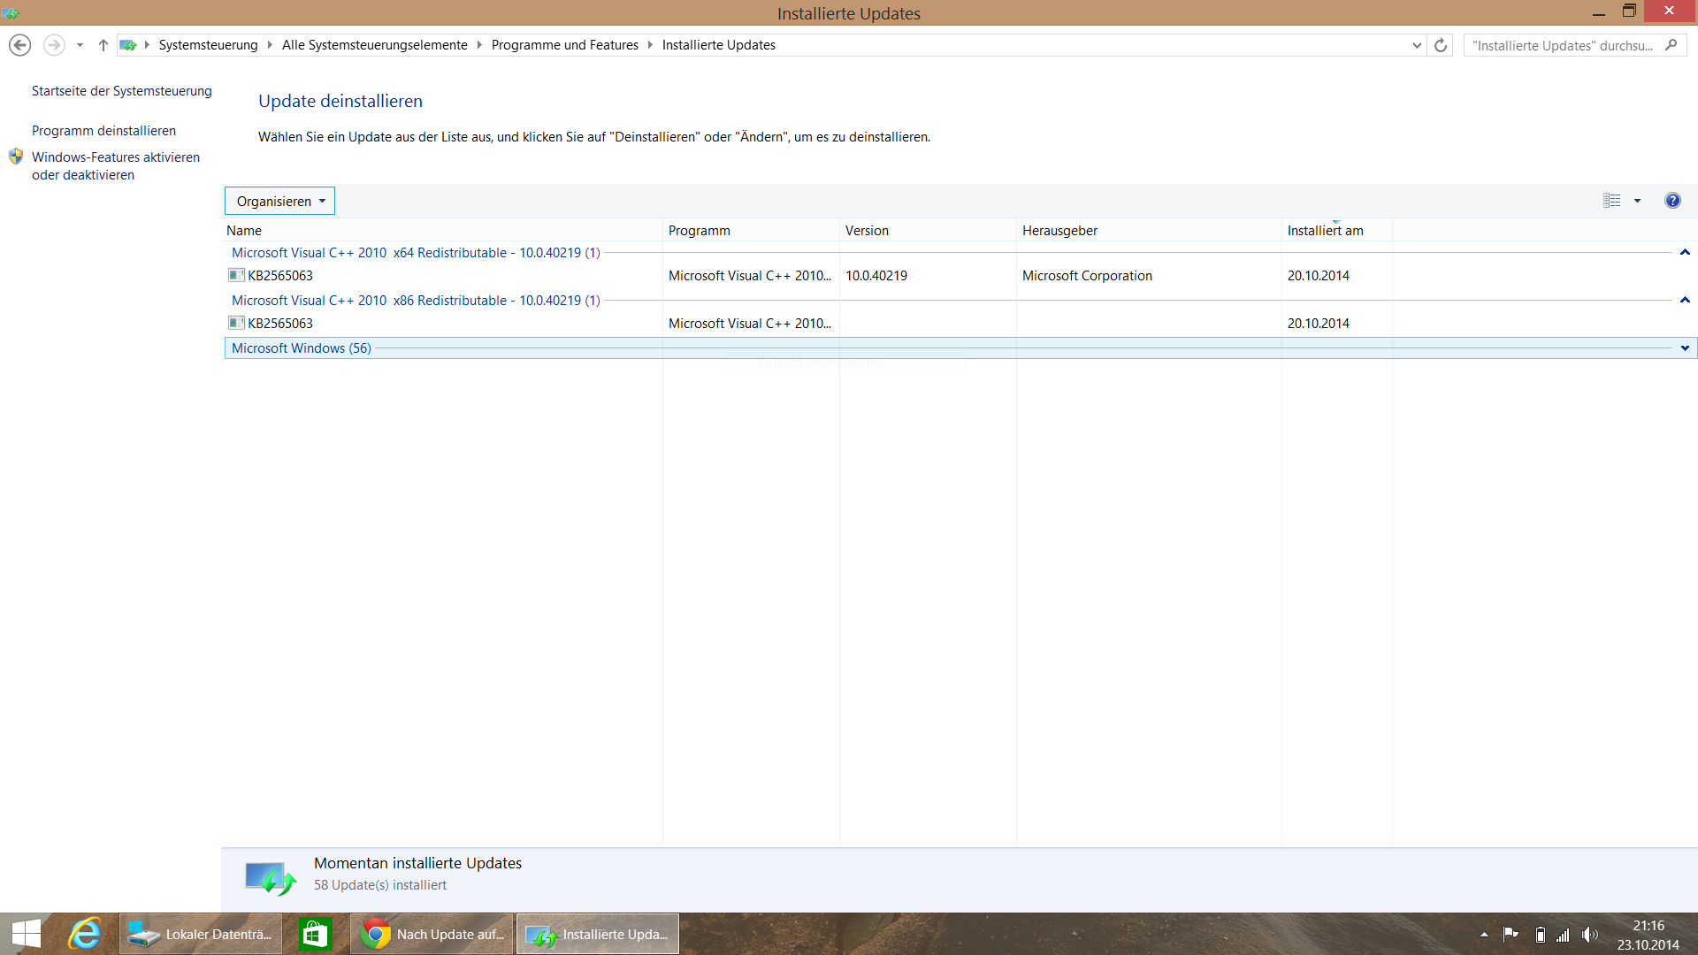Screen dimensions: 1698x955
Task: Click the volume speaker tray icon
Action: pyautogui.click(x=1589, y=935)
